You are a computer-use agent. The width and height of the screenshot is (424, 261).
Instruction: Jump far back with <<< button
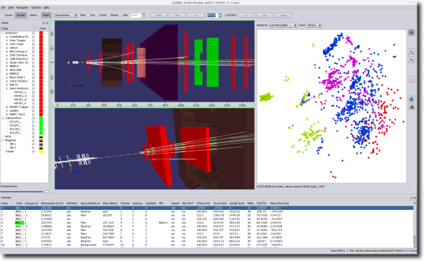coord(159,15)
